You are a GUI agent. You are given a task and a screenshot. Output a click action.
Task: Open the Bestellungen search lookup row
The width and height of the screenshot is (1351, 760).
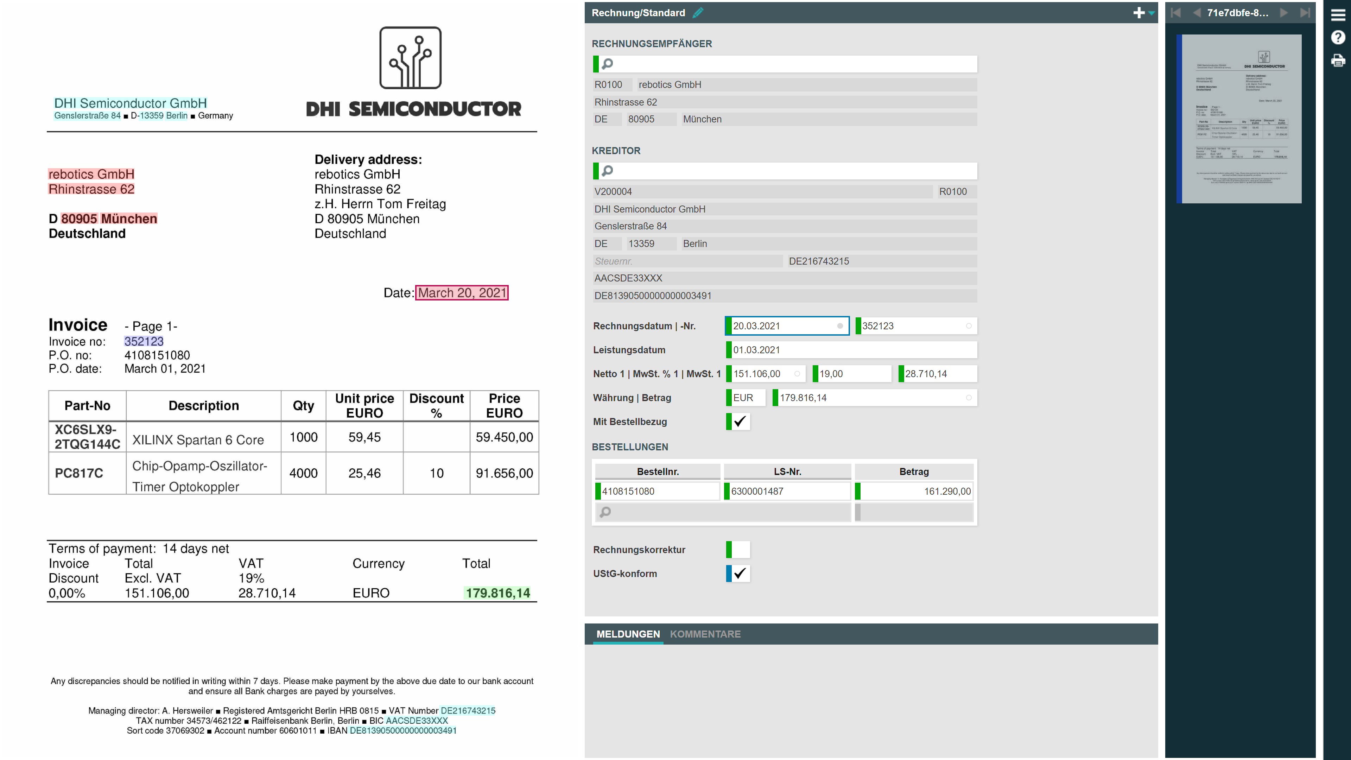[724, 512]
